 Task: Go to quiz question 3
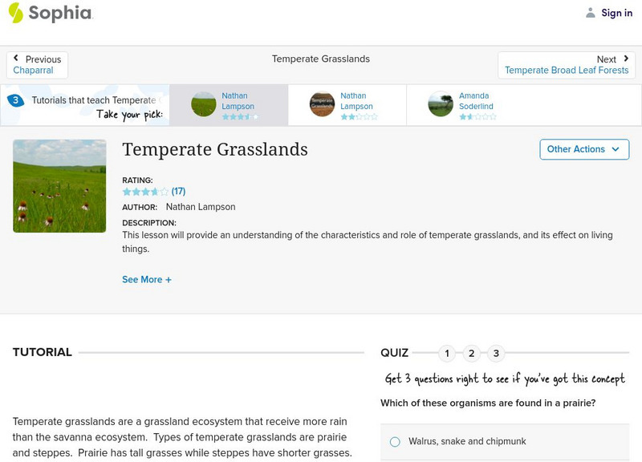(497, 353)
